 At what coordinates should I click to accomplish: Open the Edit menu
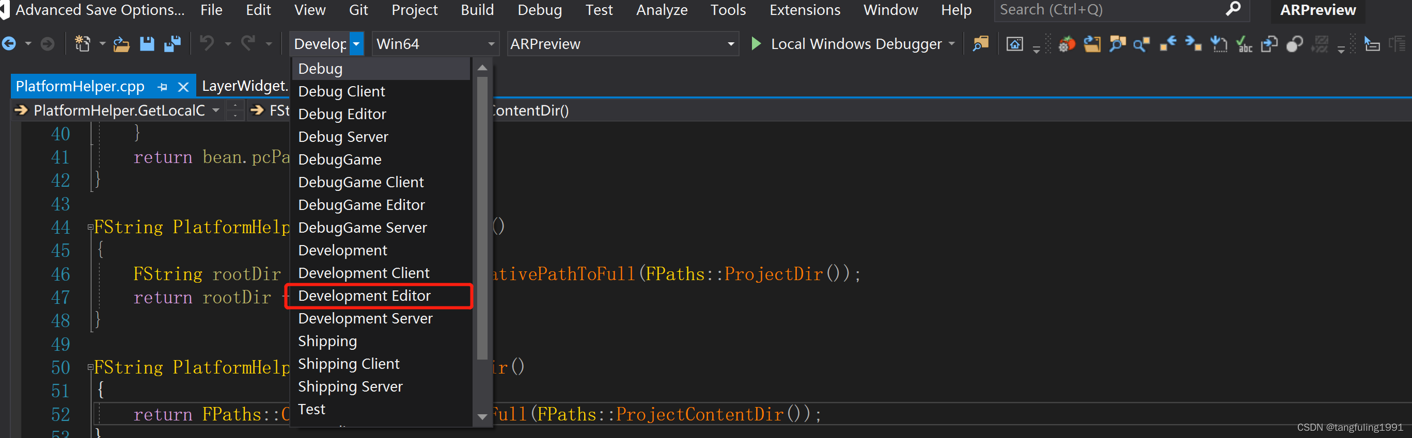(x=258, y=10)
